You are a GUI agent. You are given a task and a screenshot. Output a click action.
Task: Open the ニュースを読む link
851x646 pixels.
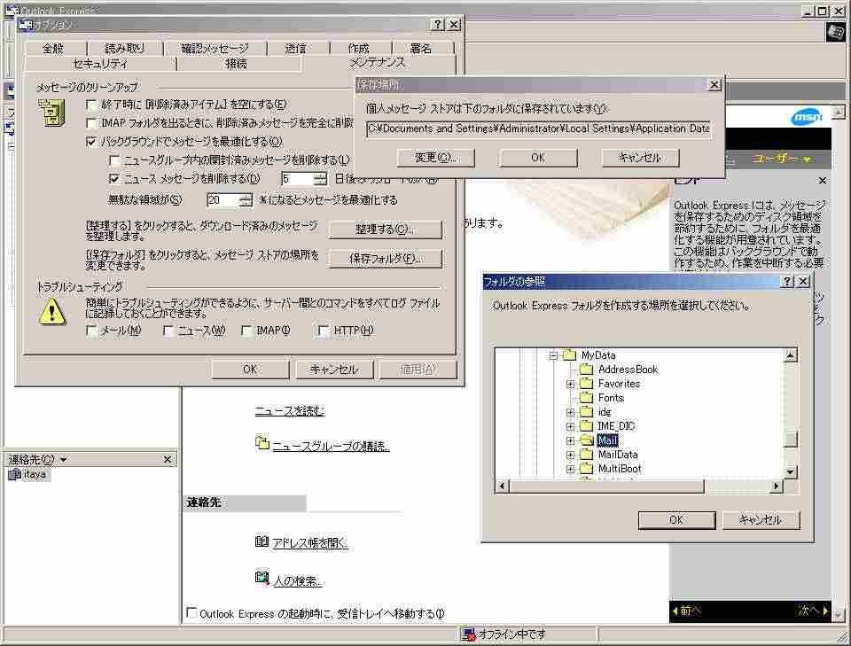[290, 410]
